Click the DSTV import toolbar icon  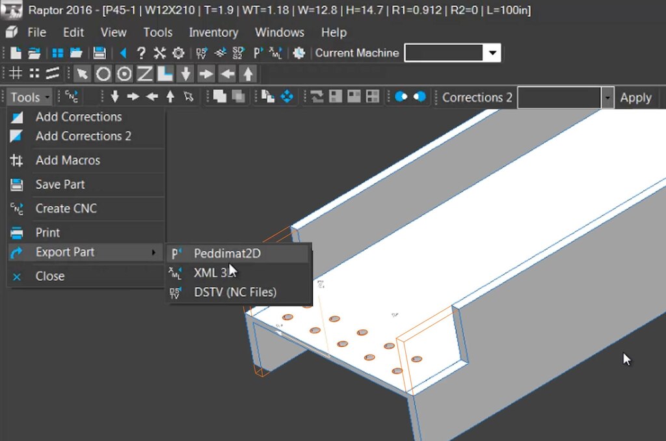coord(202,53)
